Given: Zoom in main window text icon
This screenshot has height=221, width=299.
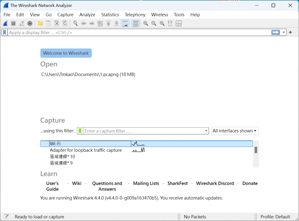Looking at the screenshot, I should (146, 23).
